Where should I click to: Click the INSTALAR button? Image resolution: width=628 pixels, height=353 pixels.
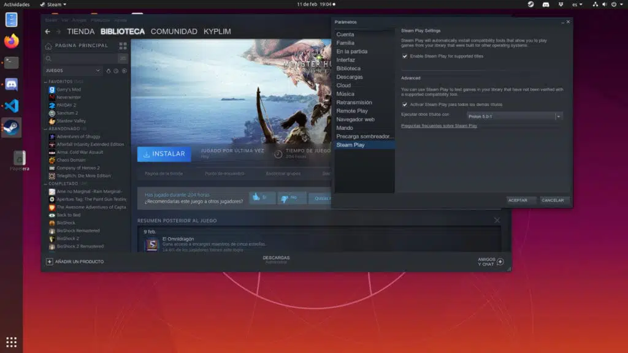pyautogui.click(x=164, y=154)
